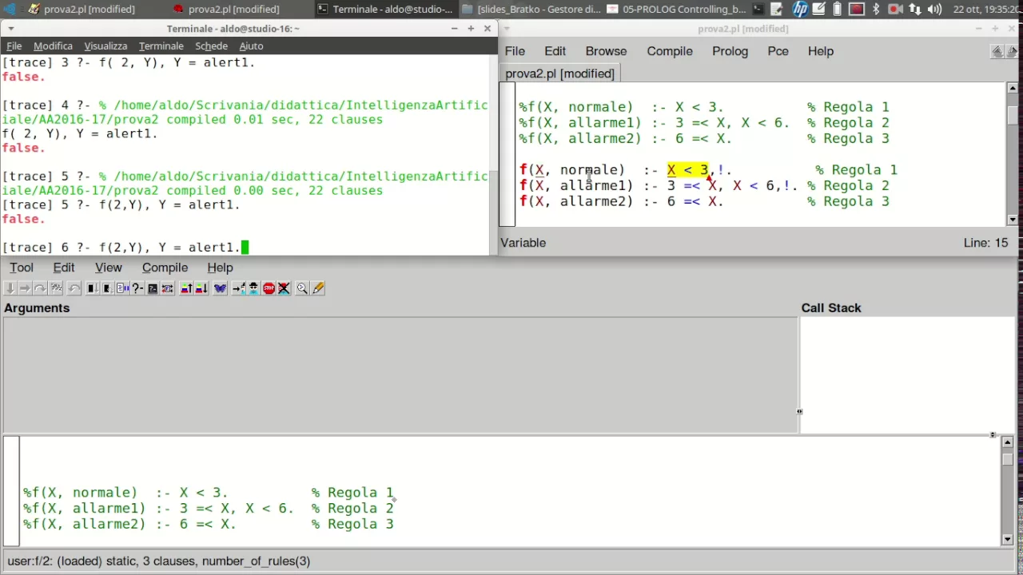
Task: Open the debugger View menu
Action: pos(109,268)
